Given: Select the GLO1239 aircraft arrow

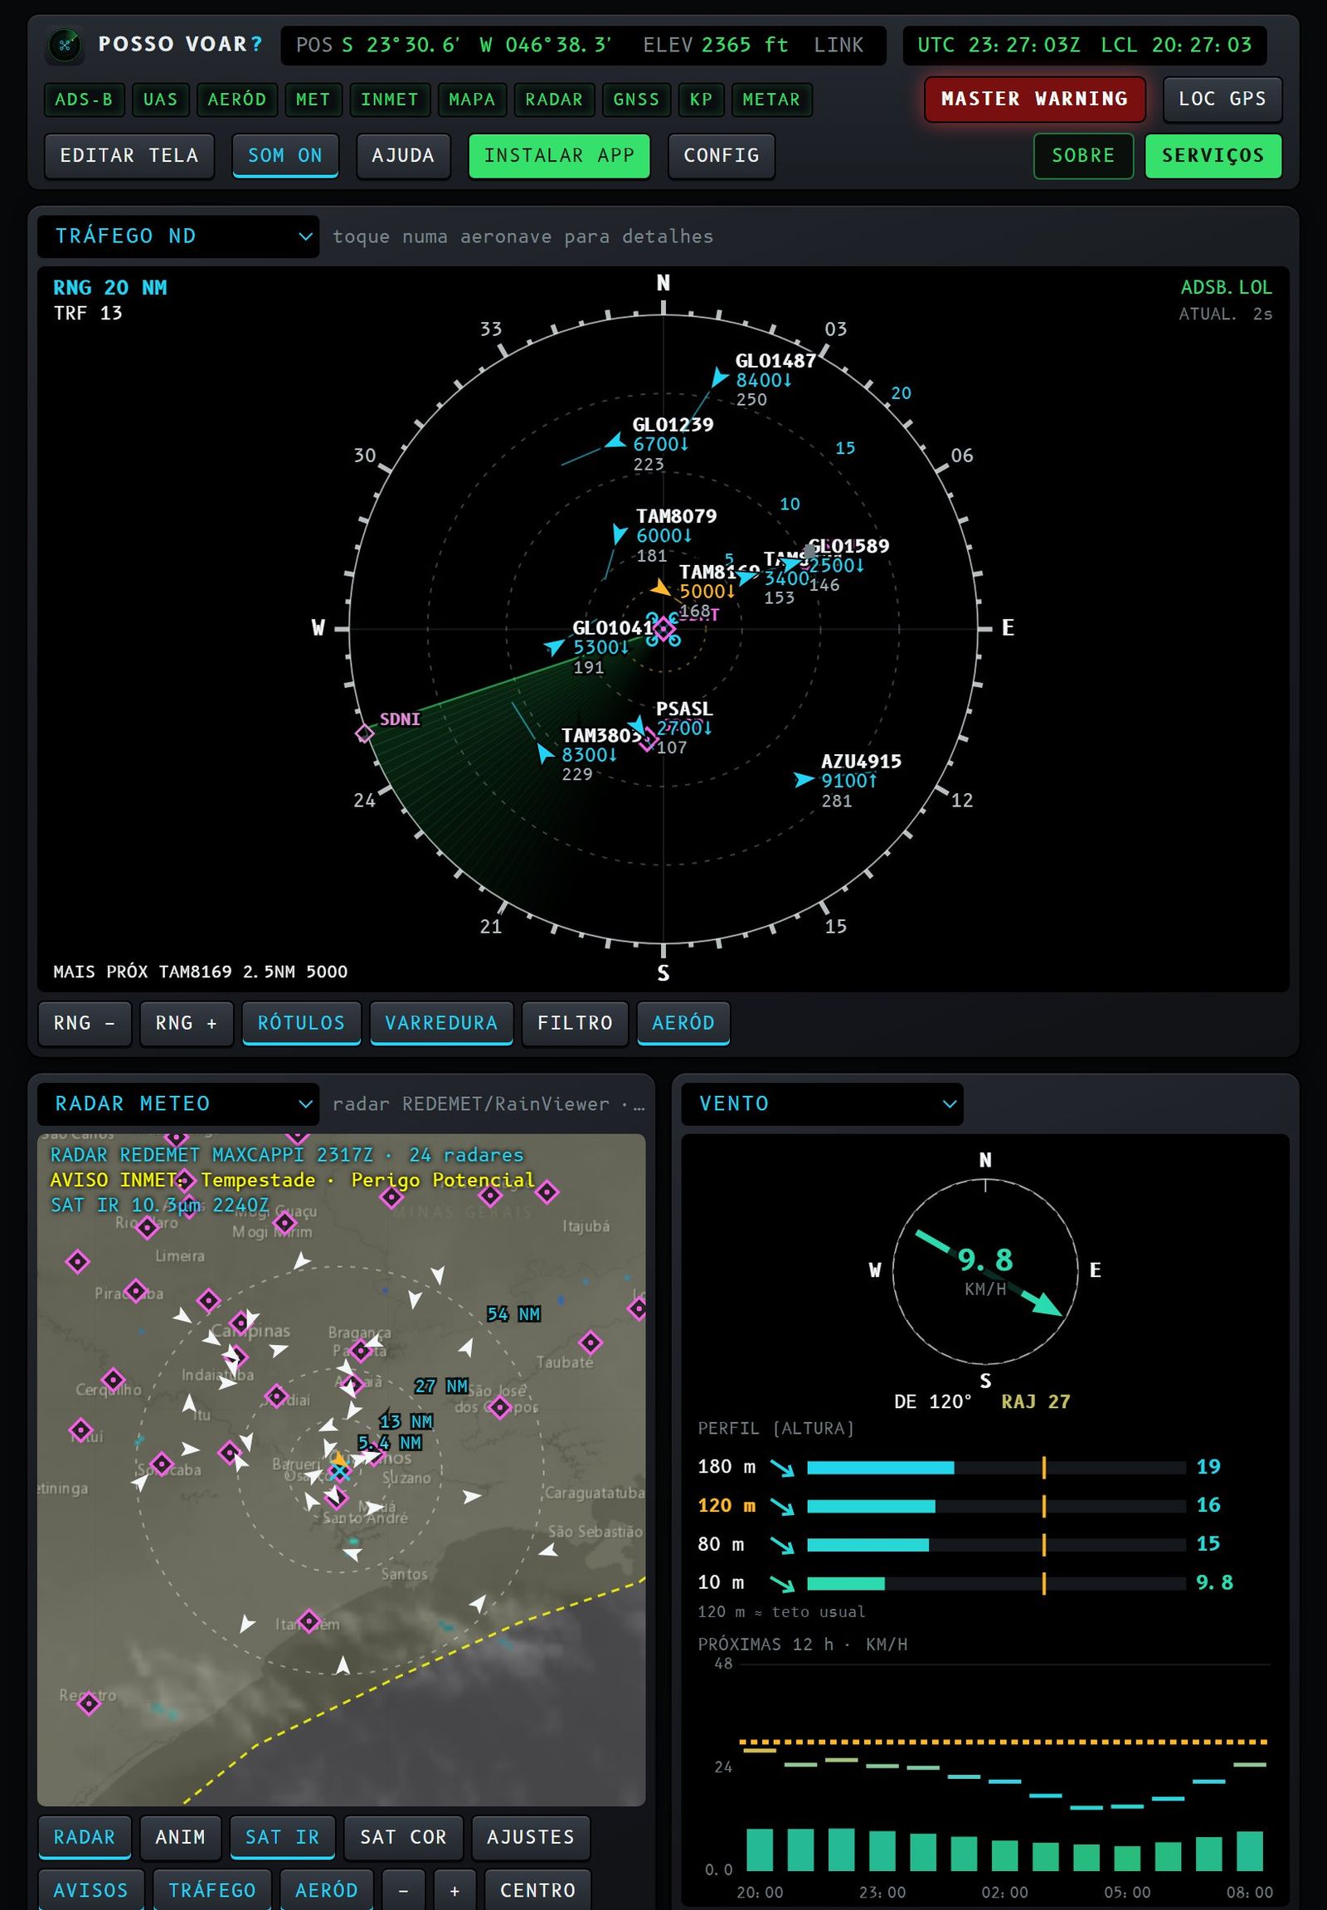Looking at the screenshot, I should click(616, 441).
